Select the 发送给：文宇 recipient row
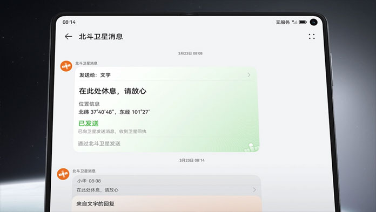The width and height of the screenshot is (376, 212). click(165, 75)
